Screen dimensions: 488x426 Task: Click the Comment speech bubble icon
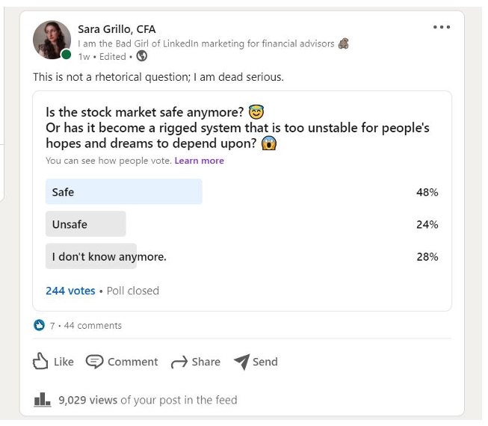pyautogui.click(x=94, y=362)
